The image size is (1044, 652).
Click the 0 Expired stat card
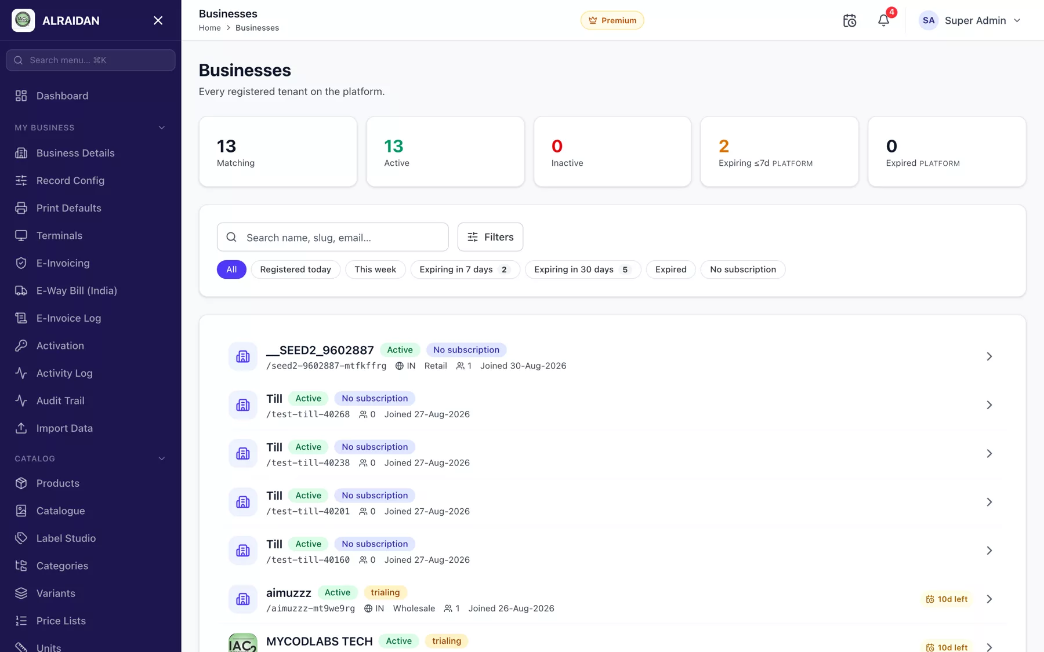pyautogui.click(x=947, y=152)
